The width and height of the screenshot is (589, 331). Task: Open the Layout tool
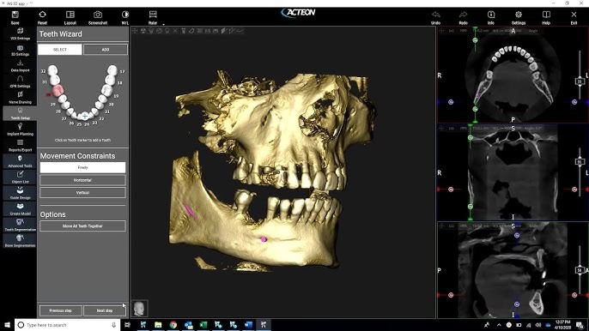(70, 17)
